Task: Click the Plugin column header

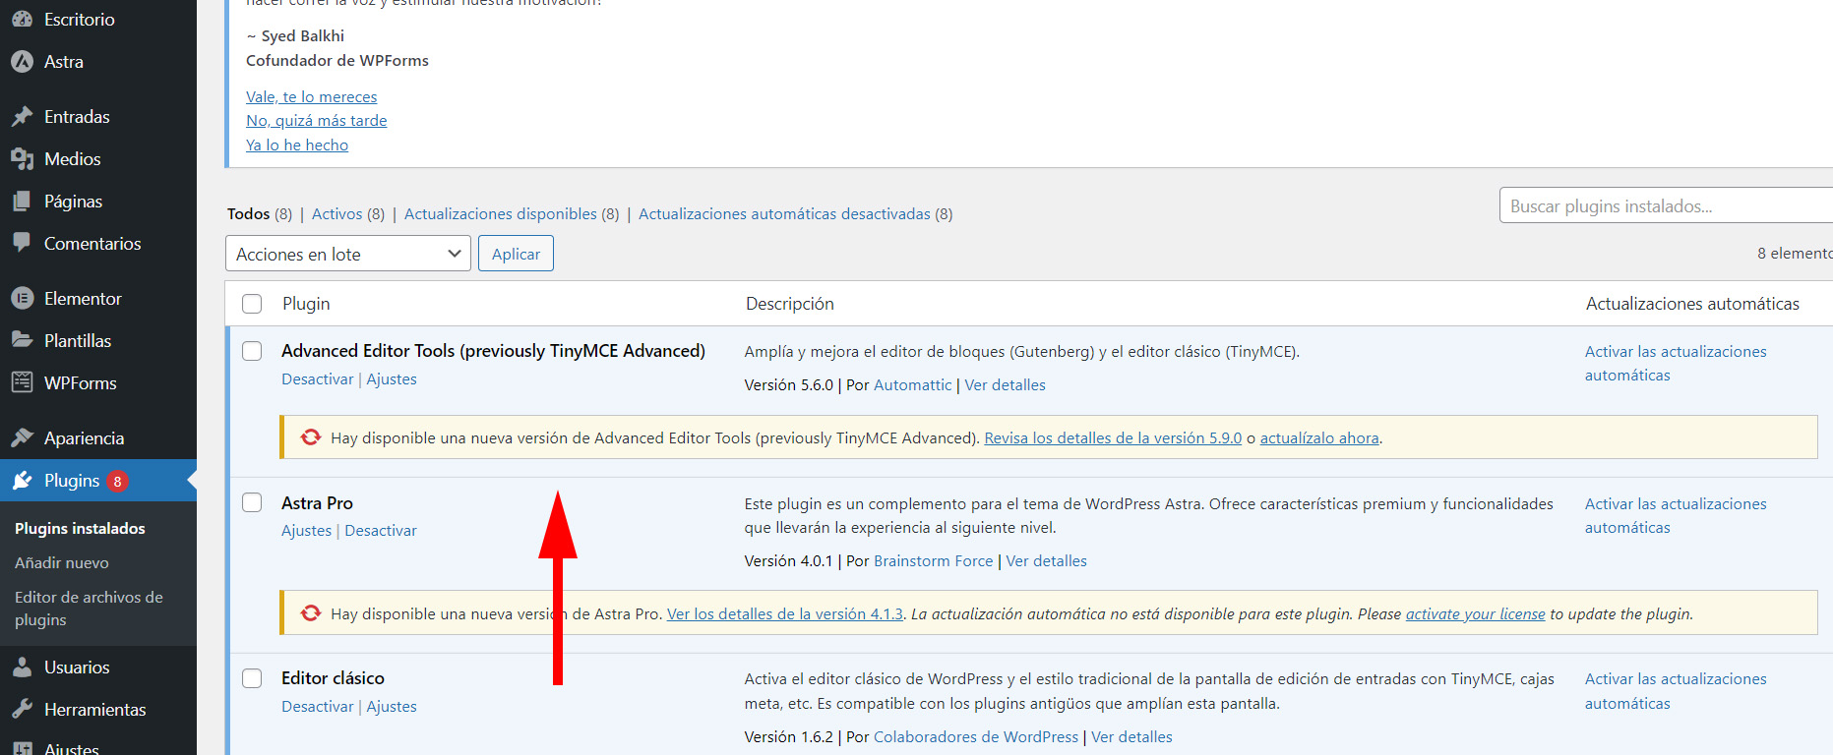Action: [x=306, y=304]
